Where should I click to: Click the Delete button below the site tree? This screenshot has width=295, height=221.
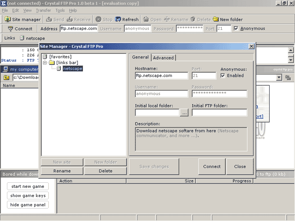[x=106, y=171]
